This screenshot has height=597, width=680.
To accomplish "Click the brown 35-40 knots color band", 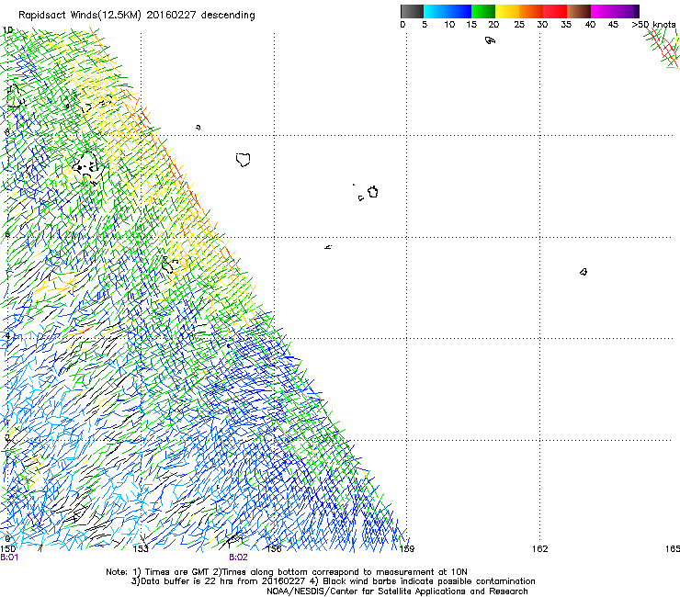I will coord(579,11).
